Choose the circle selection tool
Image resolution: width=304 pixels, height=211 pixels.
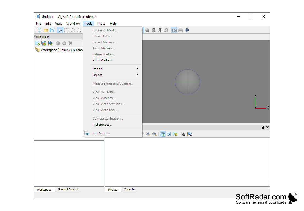73,30
